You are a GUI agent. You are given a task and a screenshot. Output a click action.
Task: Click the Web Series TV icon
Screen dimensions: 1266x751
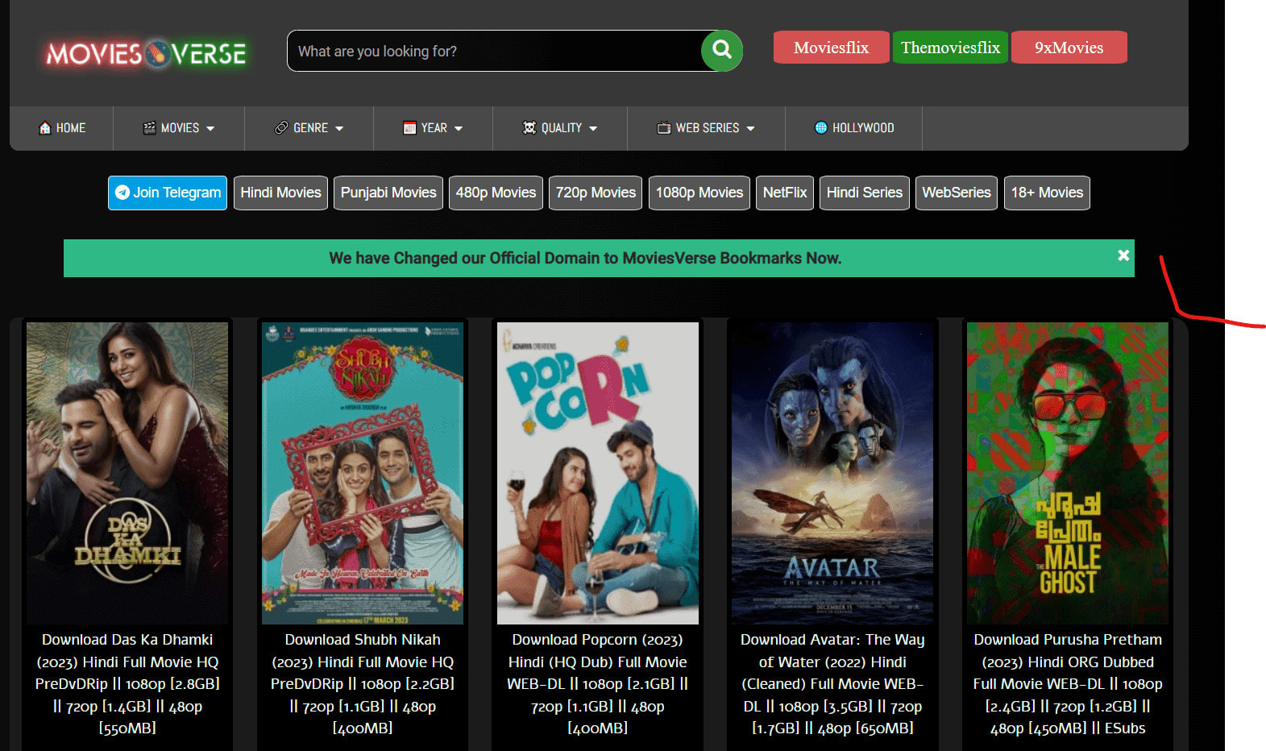664,128
